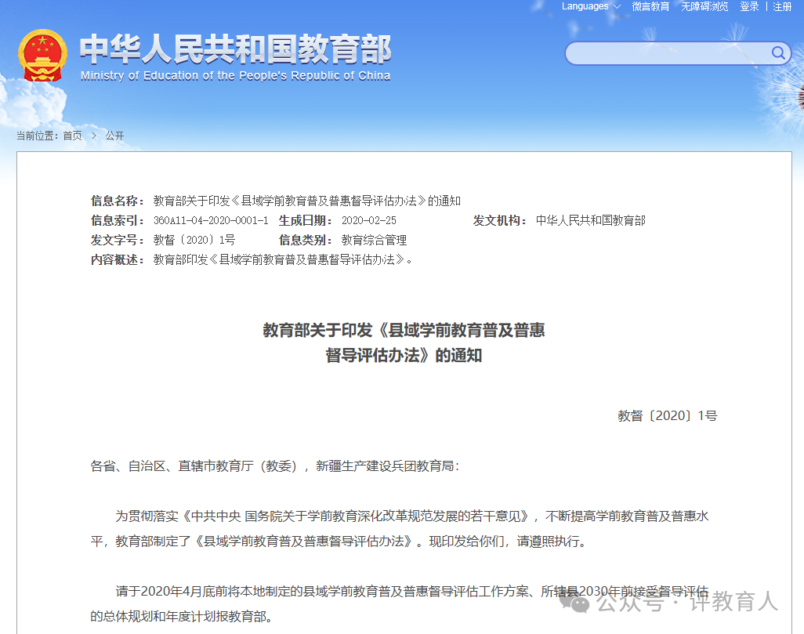Click the 登录 login link
804x634 pixels.
coord(749,7)
